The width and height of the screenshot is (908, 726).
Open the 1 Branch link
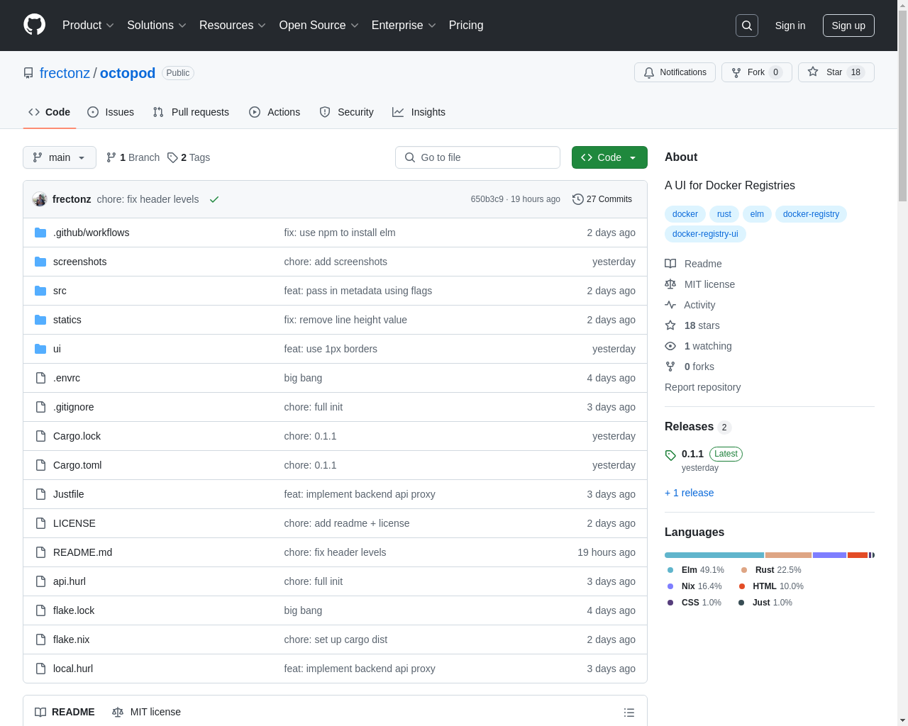(x=133, y=157)
